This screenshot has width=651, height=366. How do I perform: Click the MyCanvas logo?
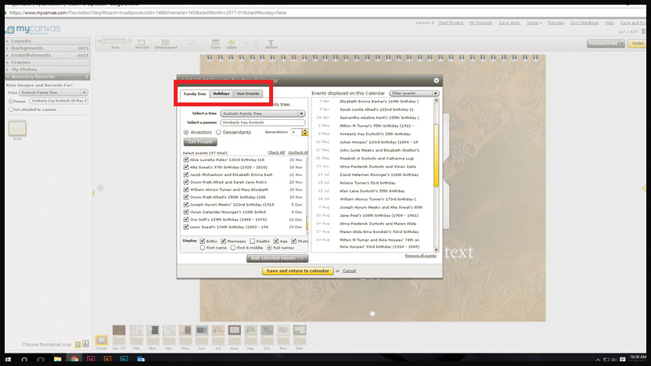pyautogui.click(x=33, y=30)
